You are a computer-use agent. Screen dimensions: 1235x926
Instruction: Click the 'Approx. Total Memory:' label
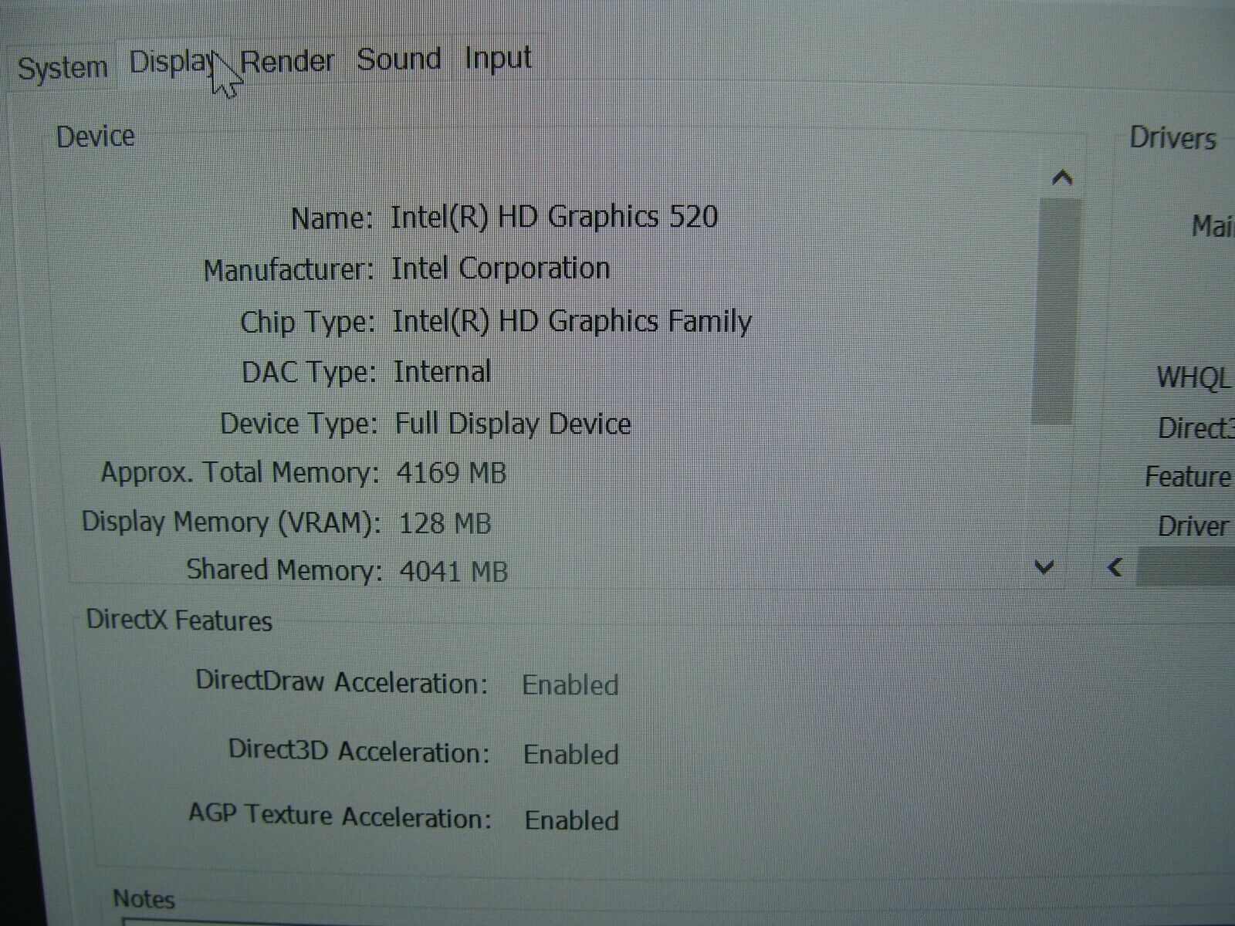240,472
